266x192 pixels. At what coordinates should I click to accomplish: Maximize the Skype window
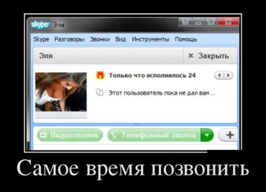[211, 22]
